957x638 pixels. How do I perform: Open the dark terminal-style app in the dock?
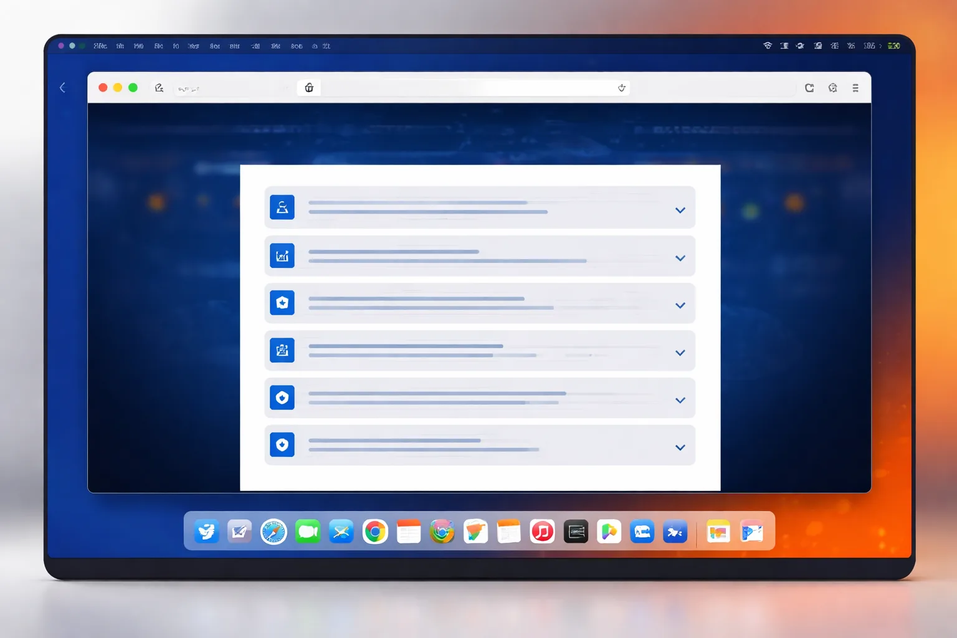(x=576, y=531)
